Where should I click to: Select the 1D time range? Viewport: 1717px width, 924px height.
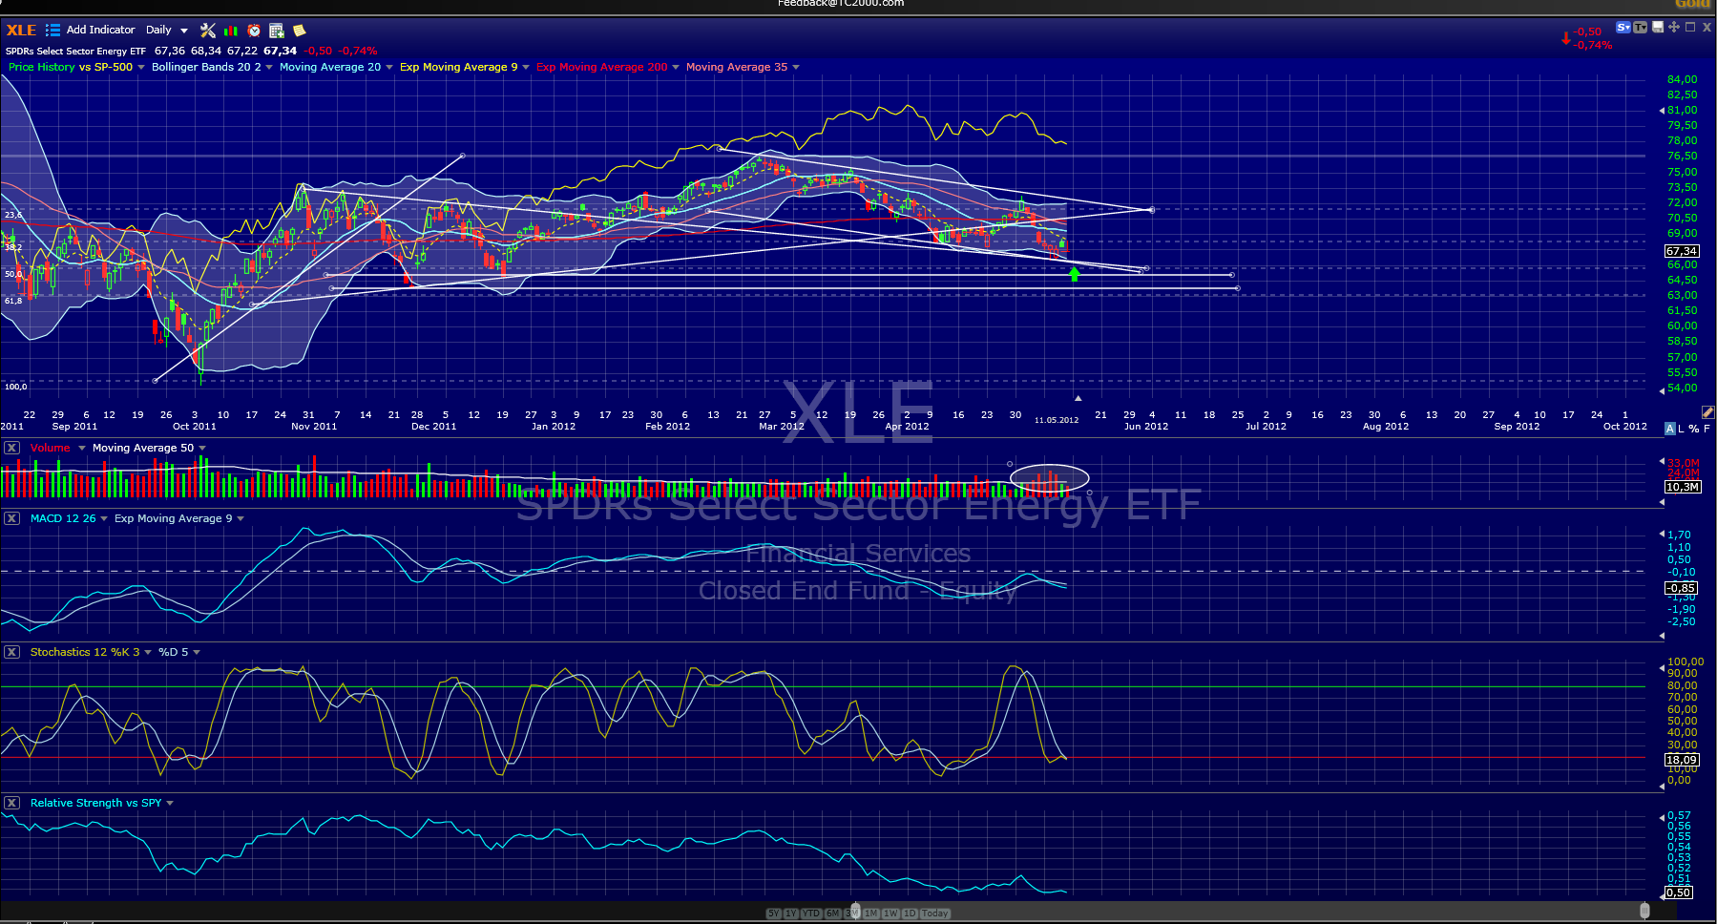[910, 913]
